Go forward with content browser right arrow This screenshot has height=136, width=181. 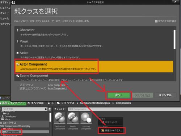coord(52,103)
